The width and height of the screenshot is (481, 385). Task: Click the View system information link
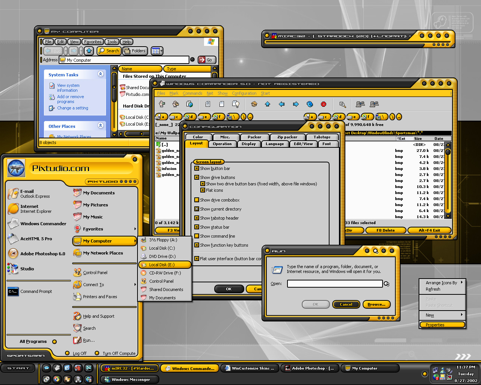tap(68, 88)
